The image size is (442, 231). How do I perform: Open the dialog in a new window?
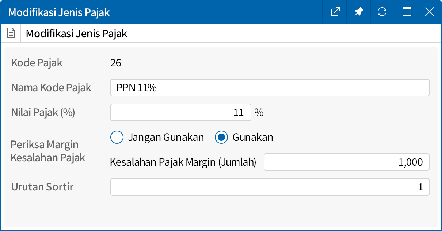(335, 12)
